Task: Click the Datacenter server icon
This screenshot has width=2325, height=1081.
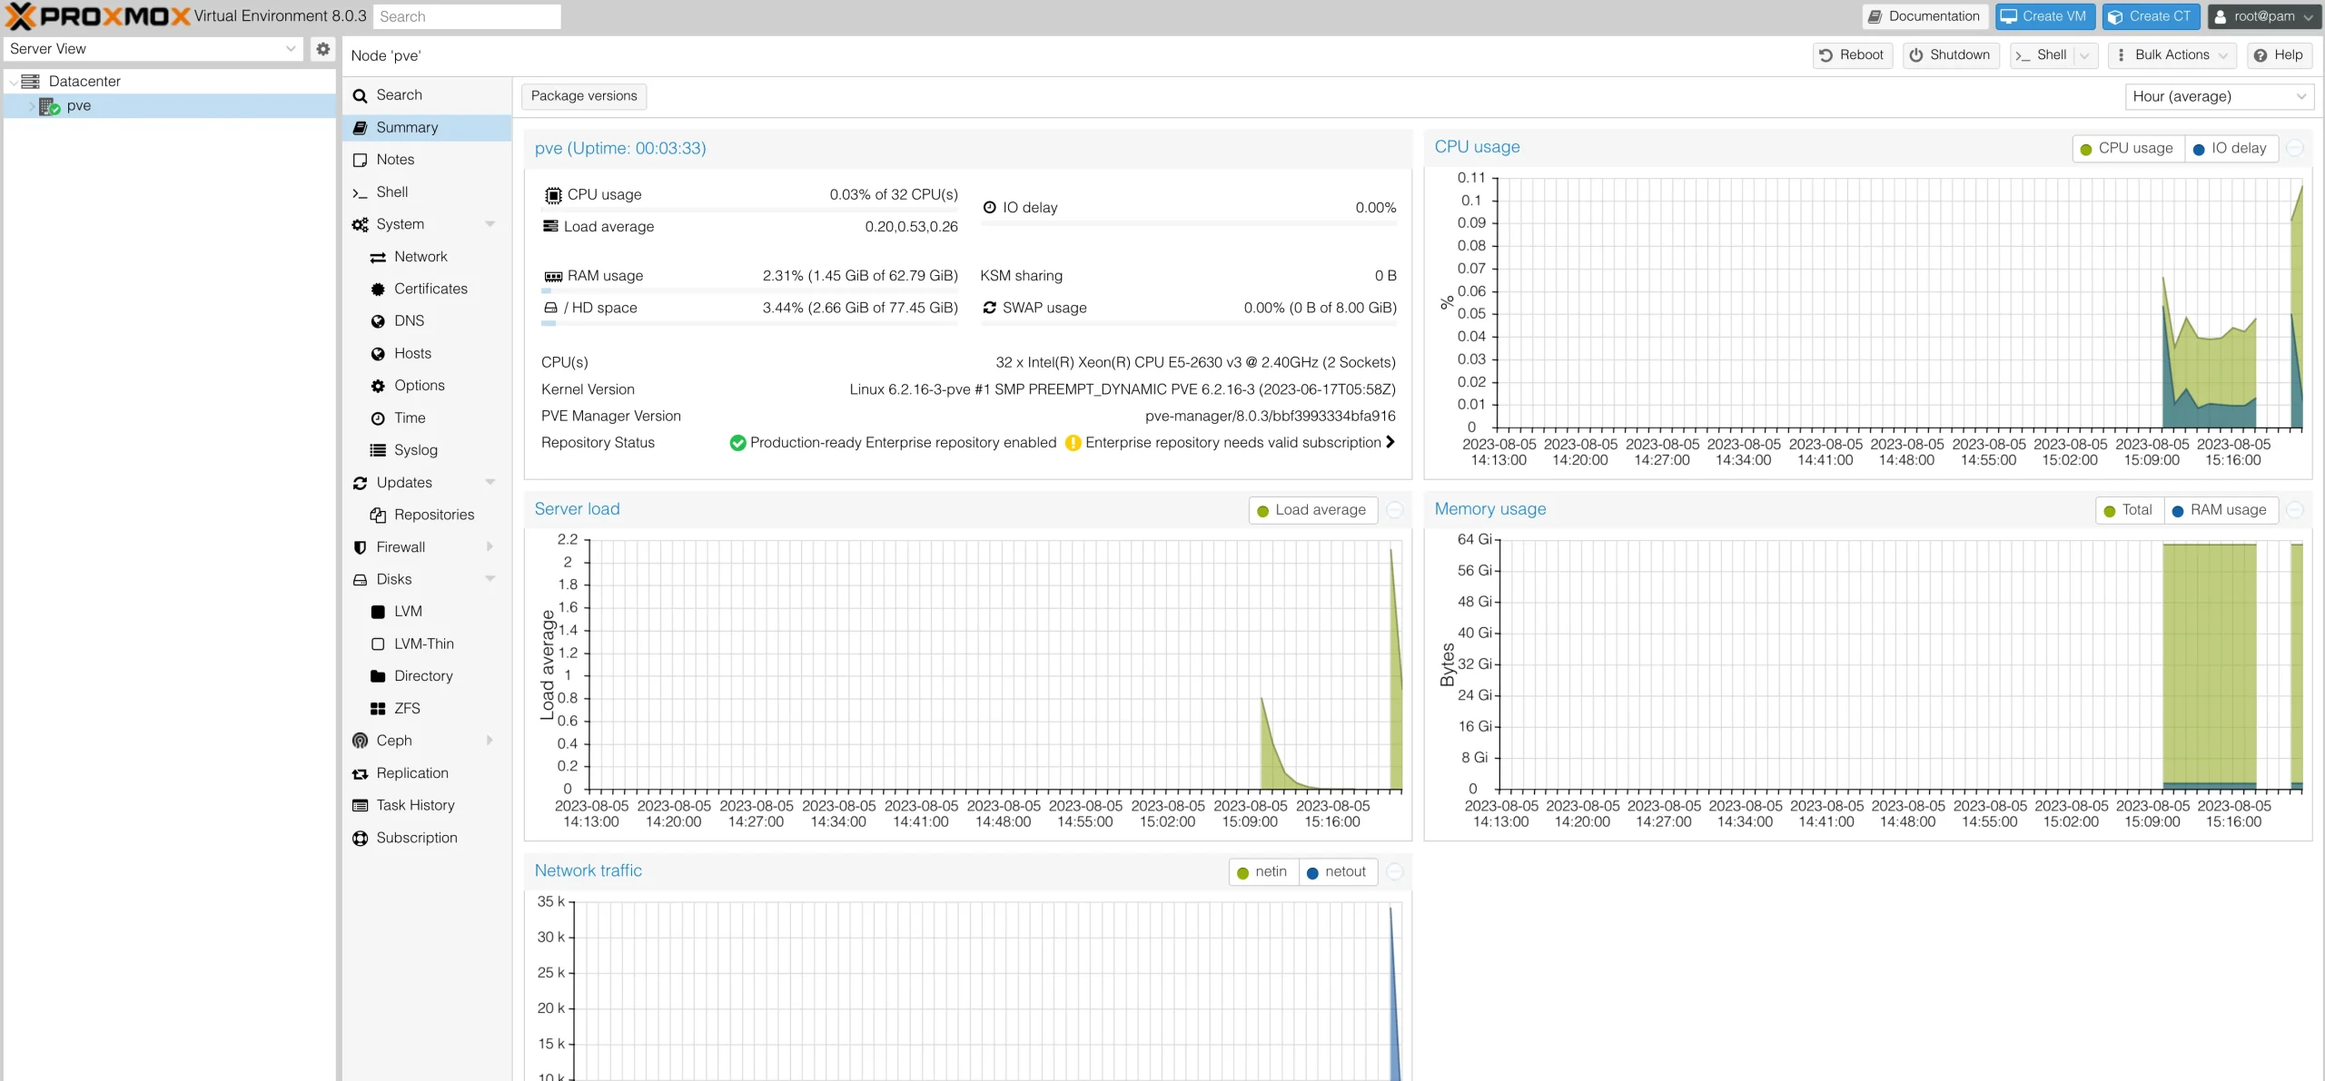Action: point(30,81)
